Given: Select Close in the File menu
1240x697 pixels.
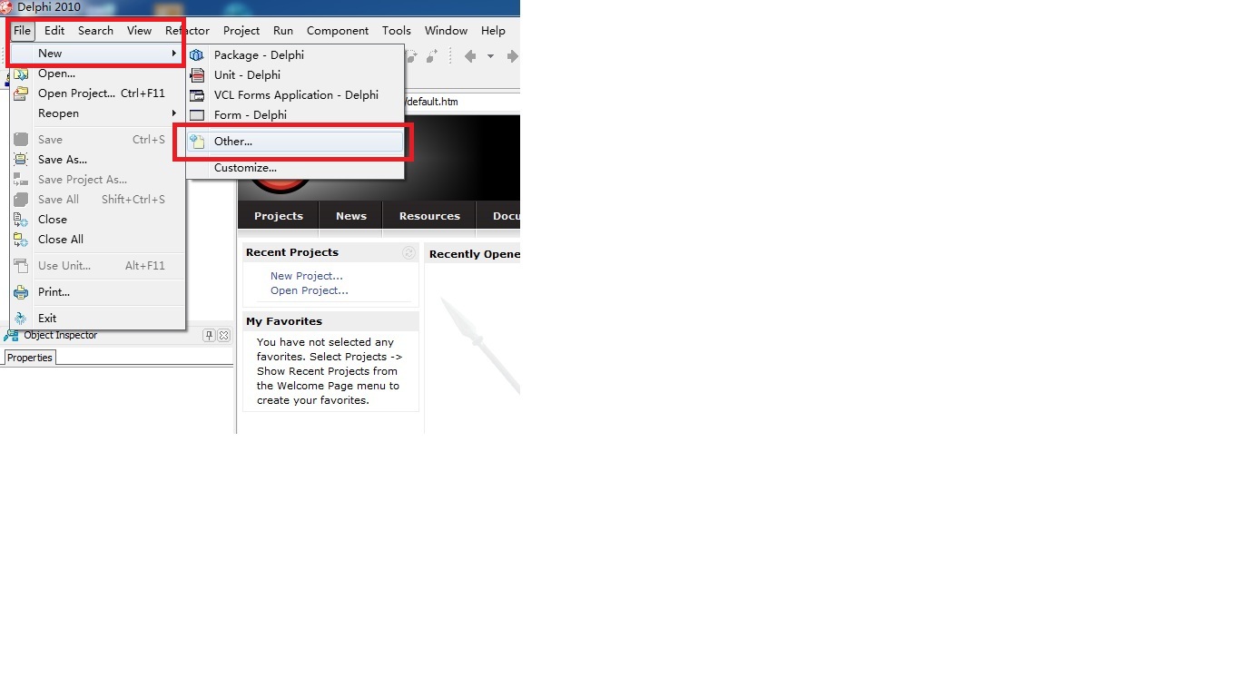Looking at the screenshot, I should [x=97, y=220].
